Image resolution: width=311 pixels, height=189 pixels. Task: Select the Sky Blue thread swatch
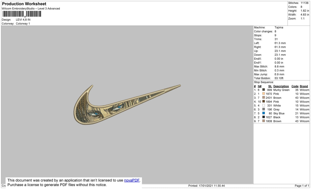click(x=264, y=113)
